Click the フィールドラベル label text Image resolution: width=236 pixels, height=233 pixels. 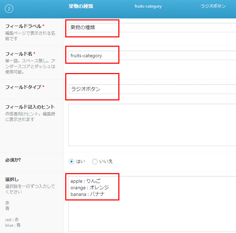pos(23,26)
